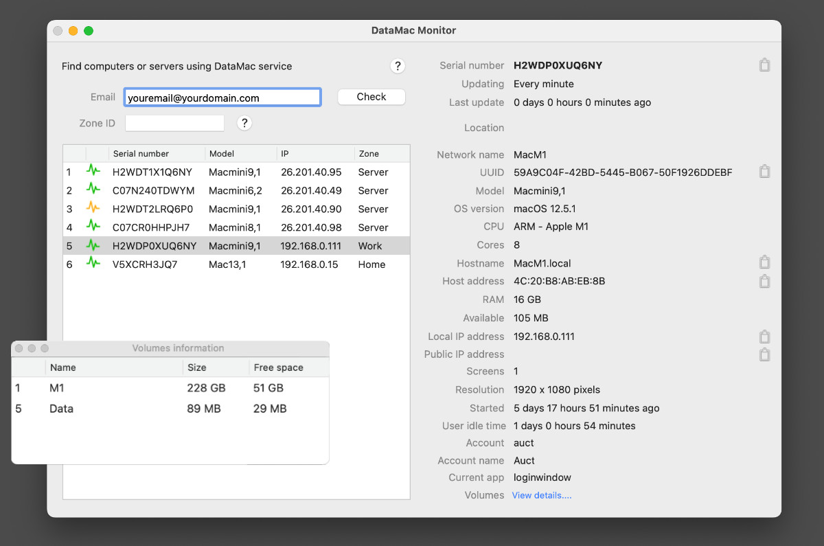Sort volumes by Name column header
824x546 pixels.
[114, 367]
